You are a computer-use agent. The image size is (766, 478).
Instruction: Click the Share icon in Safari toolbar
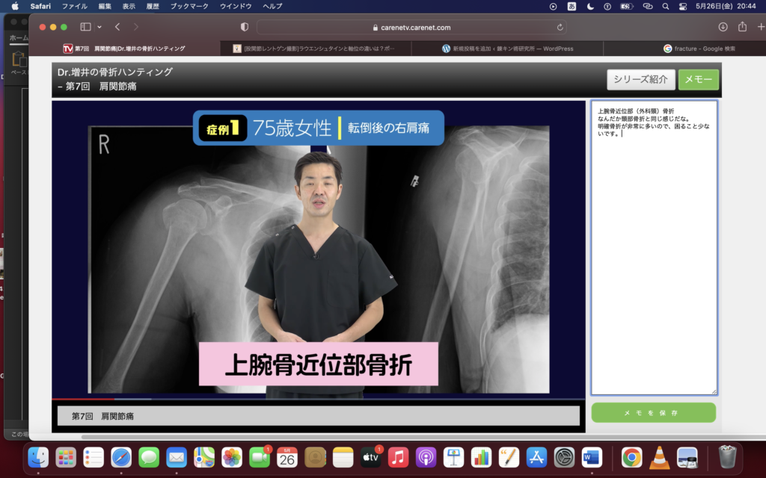[x=742, y=27]
